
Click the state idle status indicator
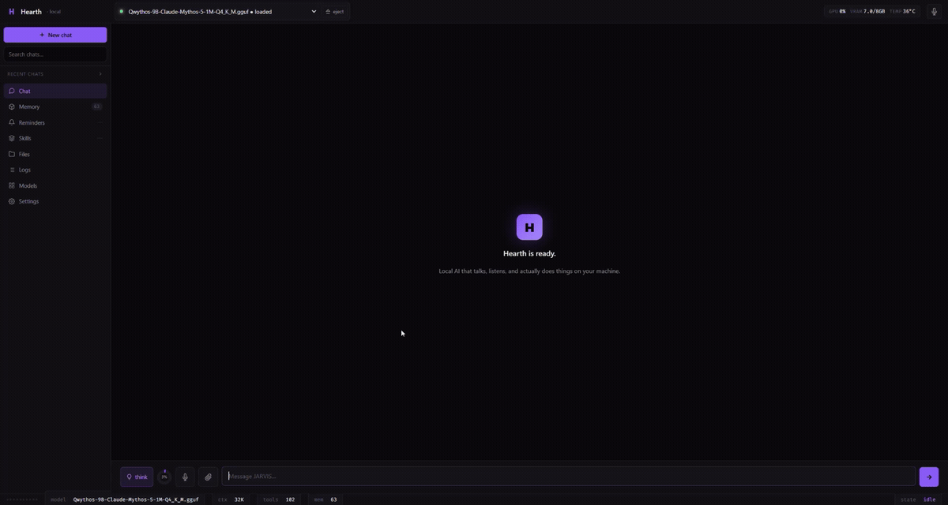pyautogui.click(x=918, y=499)
